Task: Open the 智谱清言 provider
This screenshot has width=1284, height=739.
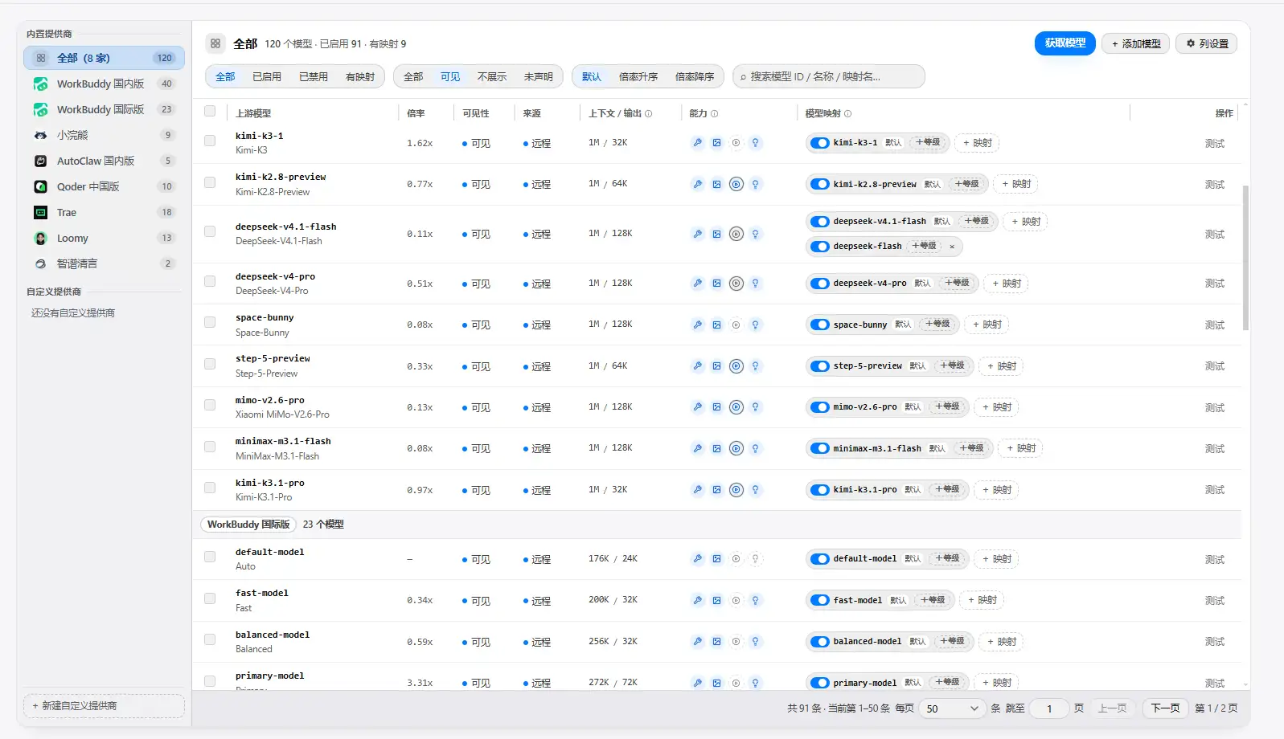Action: point(104,263)
